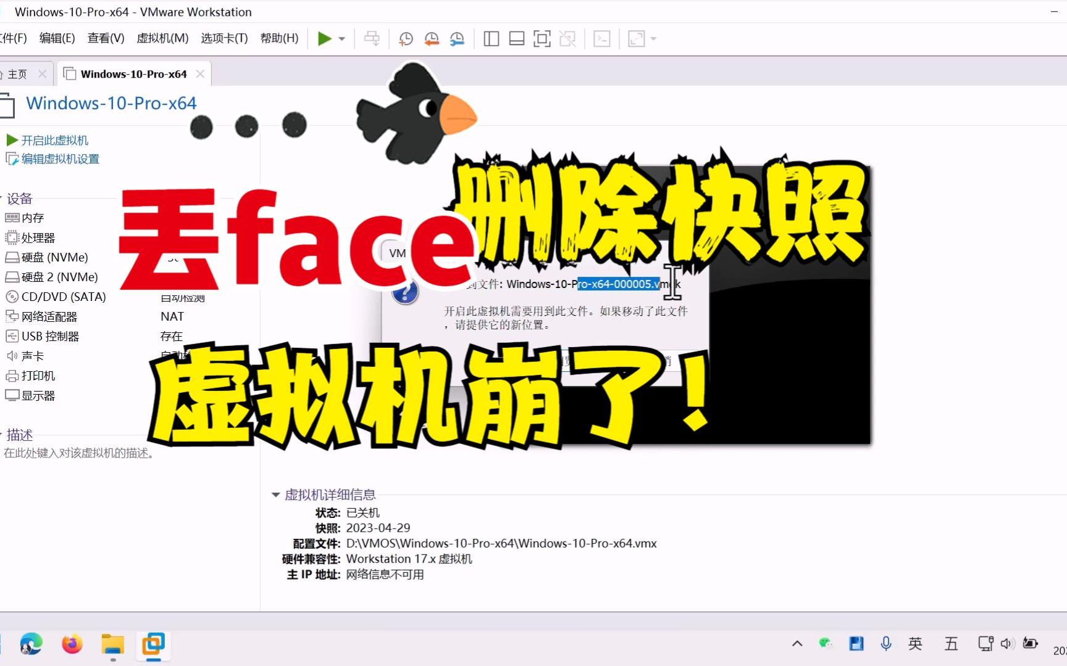Viewport: 1067px width, 666px height.
Task: Open the power options dropdown arrow
Action: [x=341, y=39]
